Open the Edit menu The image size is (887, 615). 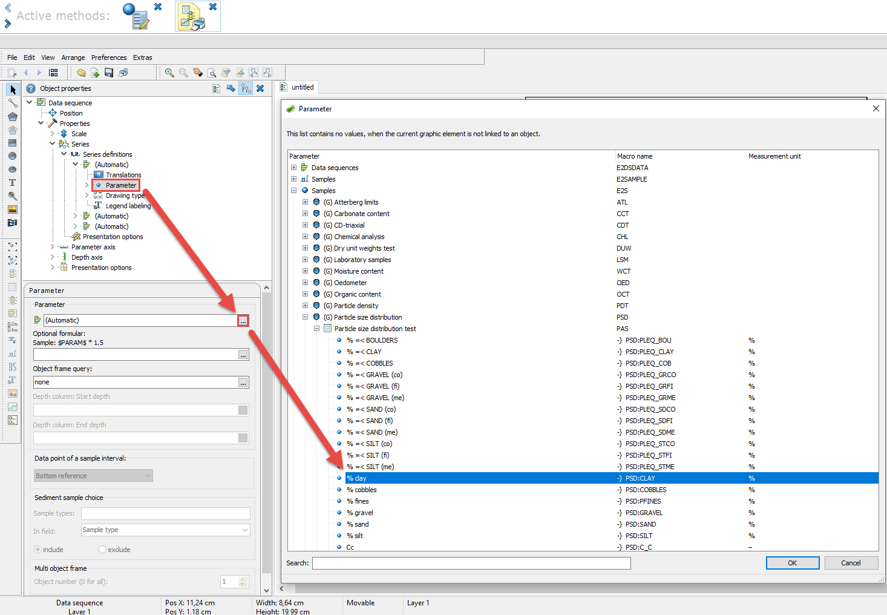click(x=29, y=58)
